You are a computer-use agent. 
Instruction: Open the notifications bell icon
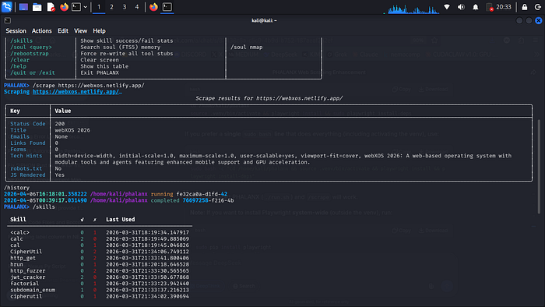476,7
